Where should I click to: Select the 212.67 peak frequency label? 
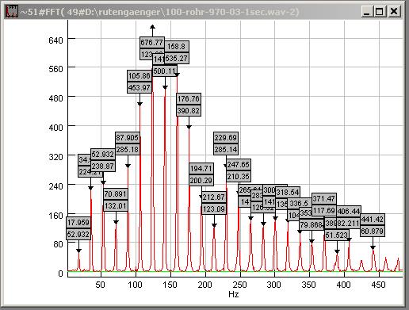click(x=214, y=197)
